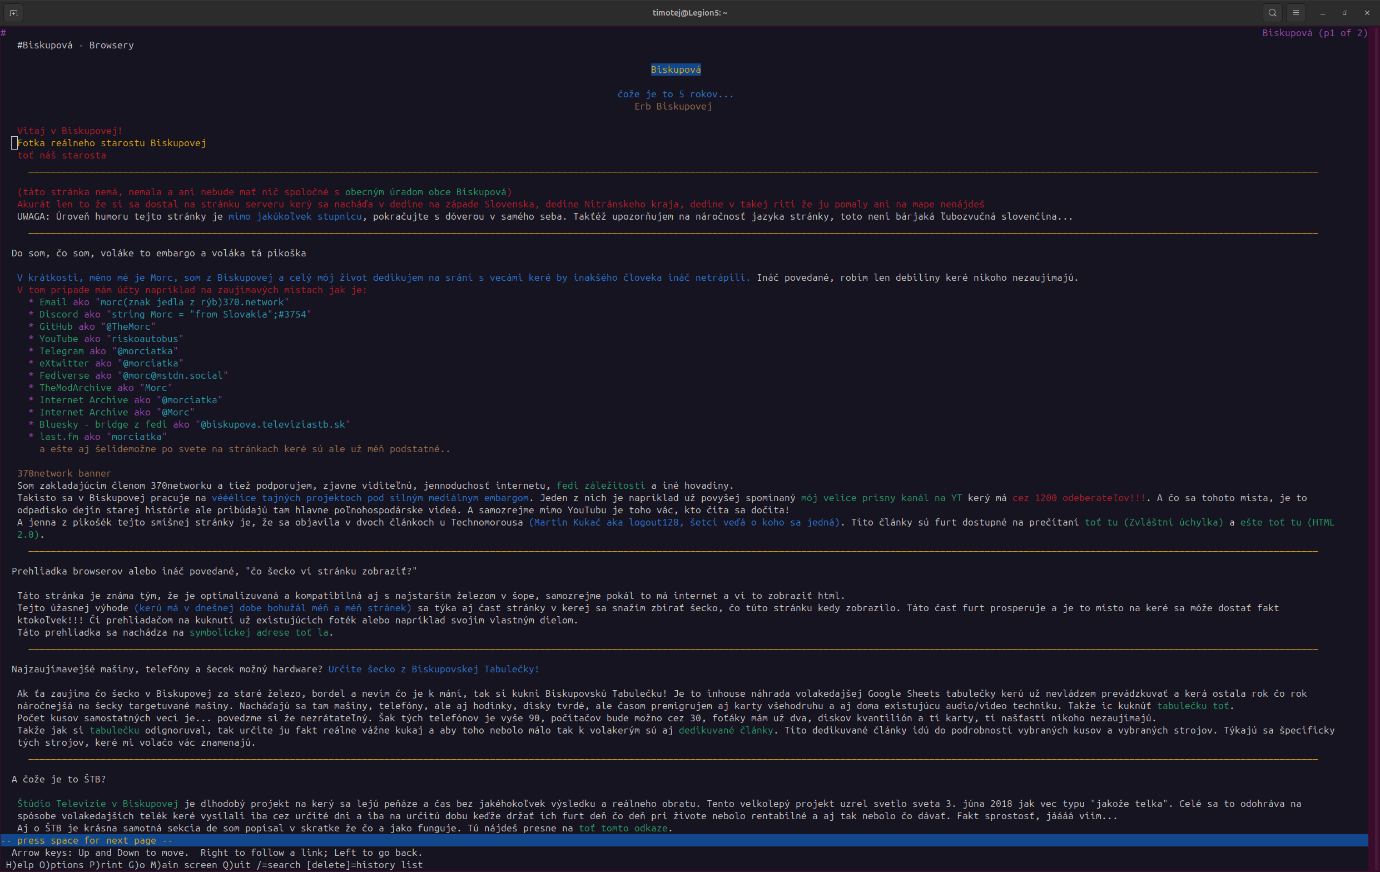This screenshot has height=872, width=1380.
Task: Open 'mój velice prísny kanál na YT' link
Action: (x=881, y=498)
